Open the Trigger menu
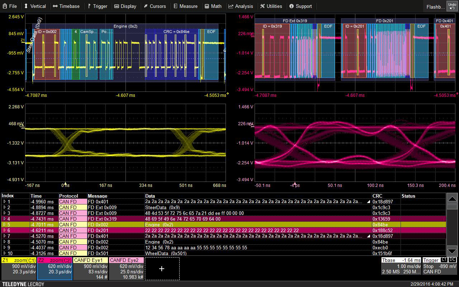This screenshot has height=287, width=459. [x=97, y=6]
